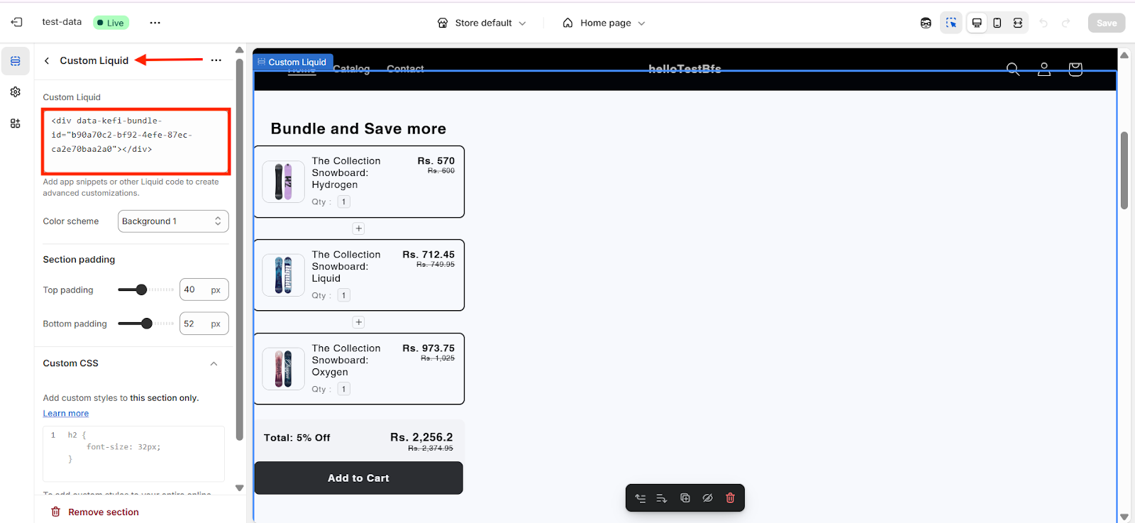Screen dimensions: 1135x523
Task: Open the App embeds icon in sidebar
Action: click(x=16, y=123)
